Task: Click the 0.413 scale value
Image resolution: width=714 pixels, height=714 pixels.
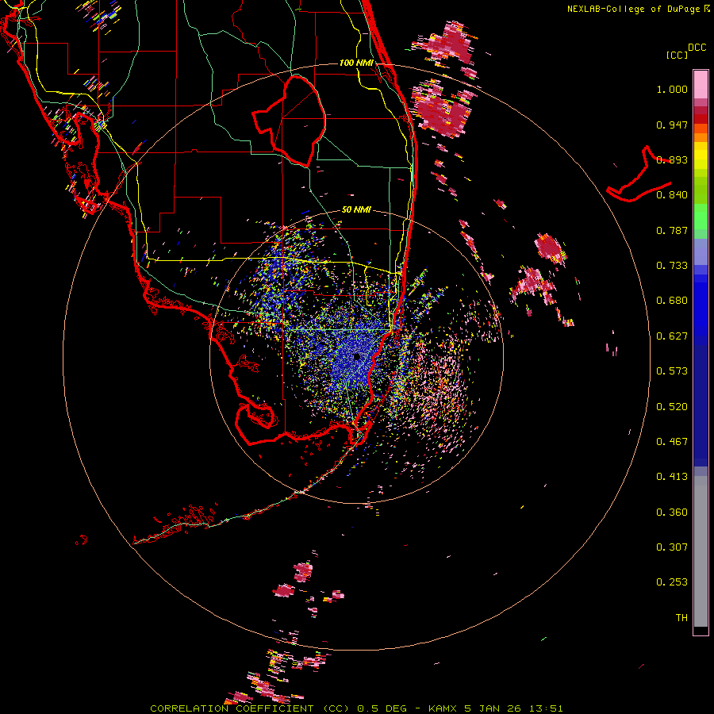Action: click(x=672, y=477)
